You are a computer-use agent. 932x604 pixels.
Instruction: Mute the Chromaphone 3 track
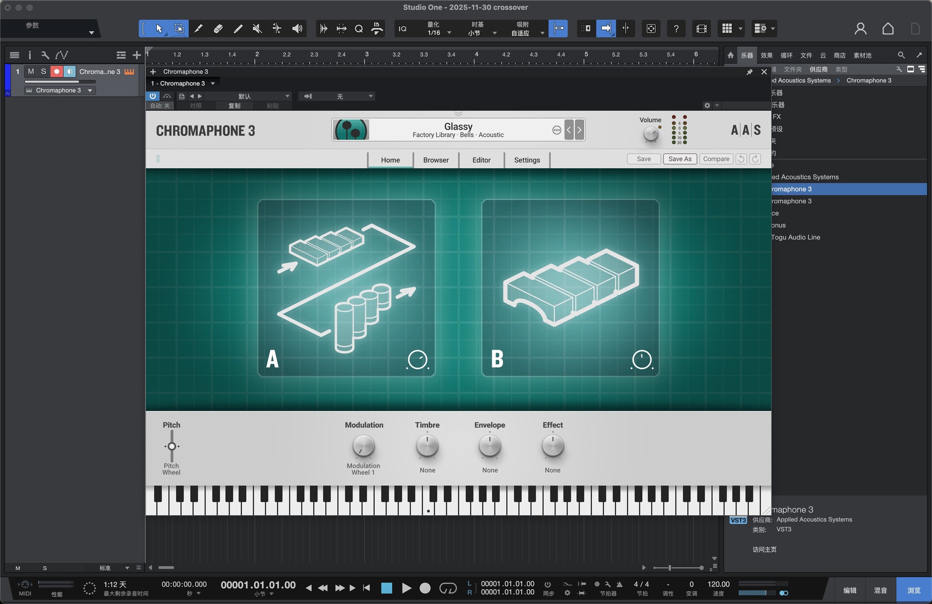click(x=31, y=71)
